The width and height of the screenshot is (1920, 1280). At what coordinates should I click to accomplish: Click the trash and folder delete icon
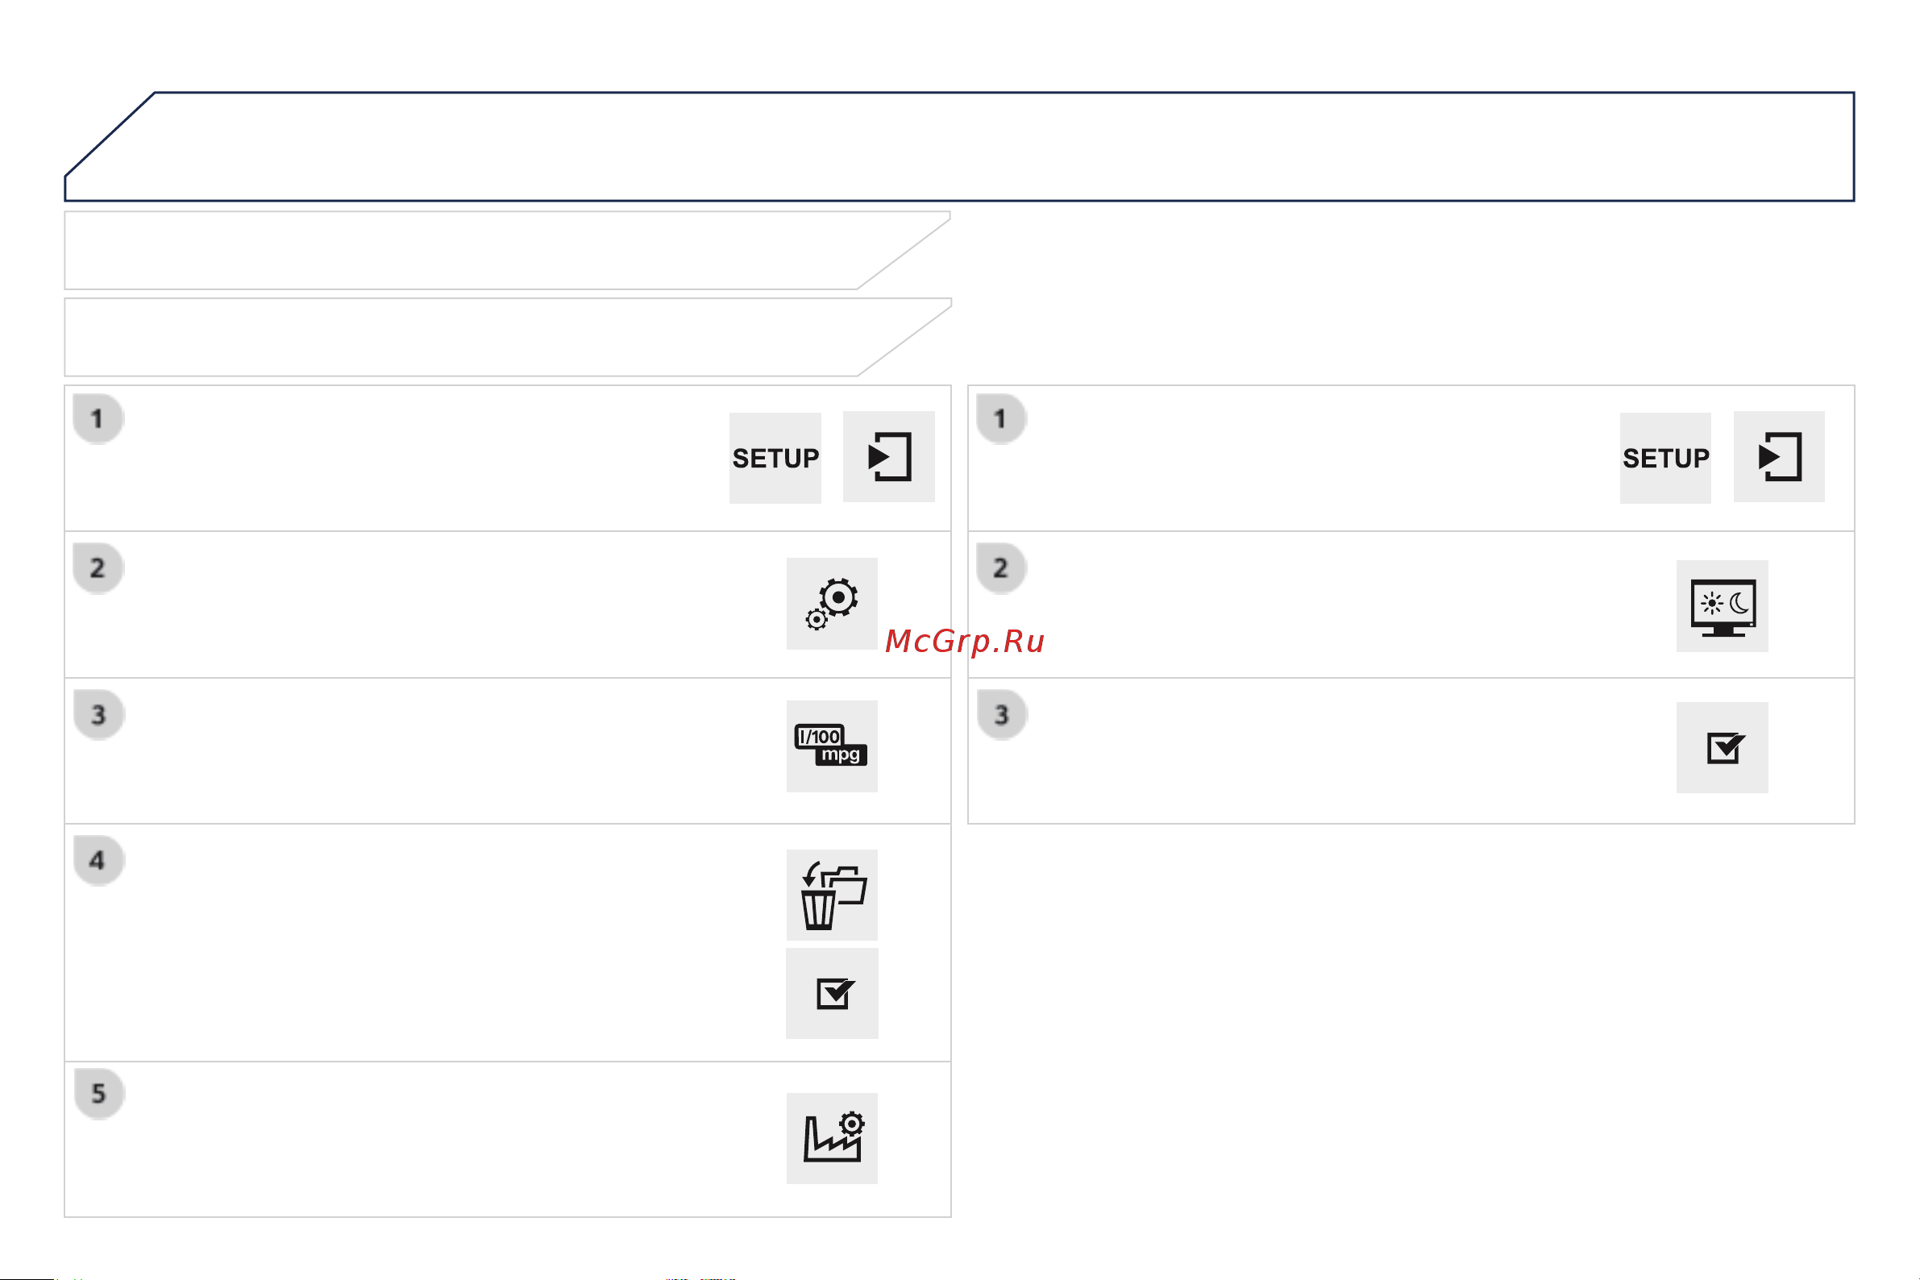(831, 895)
